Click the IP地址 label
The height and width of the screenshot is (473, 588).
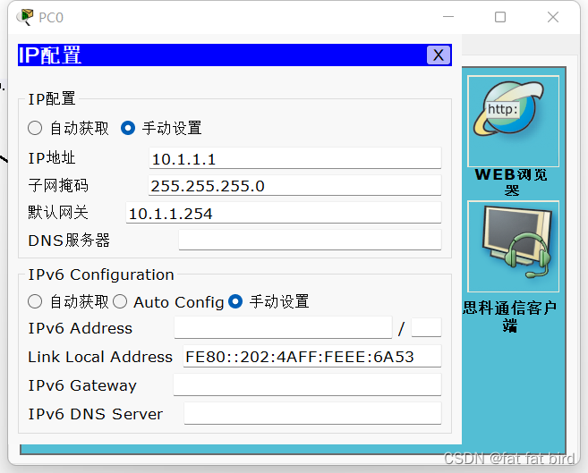[x=52, y=158]
